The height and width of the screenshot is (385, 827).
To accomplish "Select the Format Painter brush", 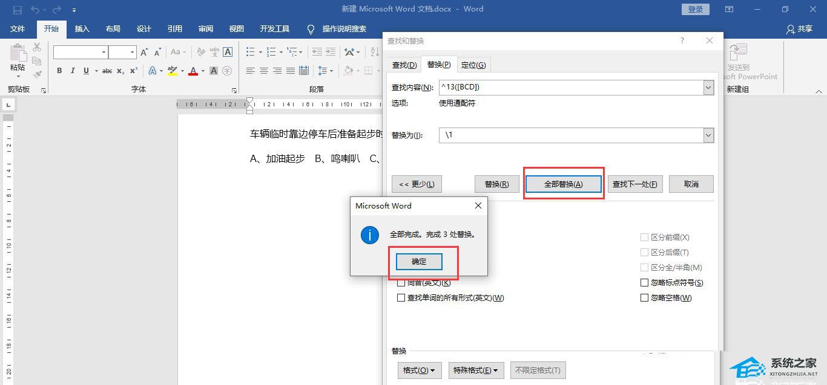I will 37,74.
